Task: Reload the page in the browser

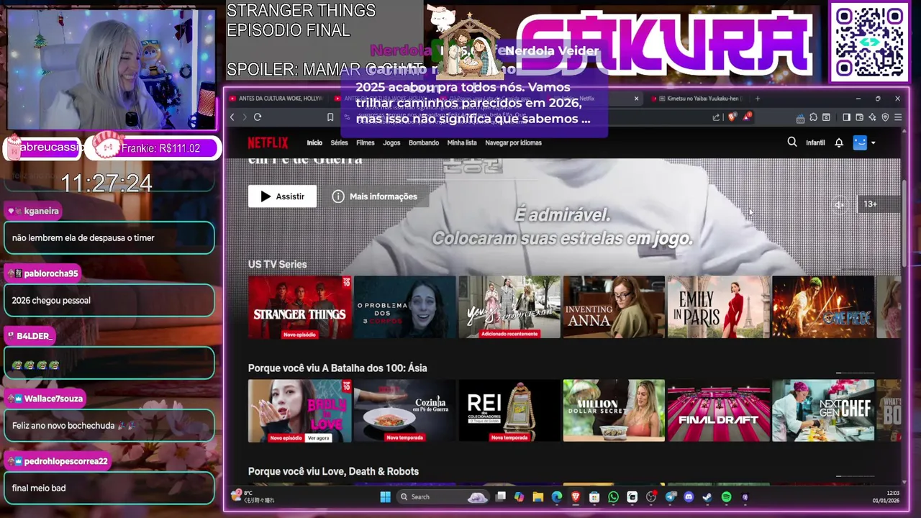Action: coord(258,117)
